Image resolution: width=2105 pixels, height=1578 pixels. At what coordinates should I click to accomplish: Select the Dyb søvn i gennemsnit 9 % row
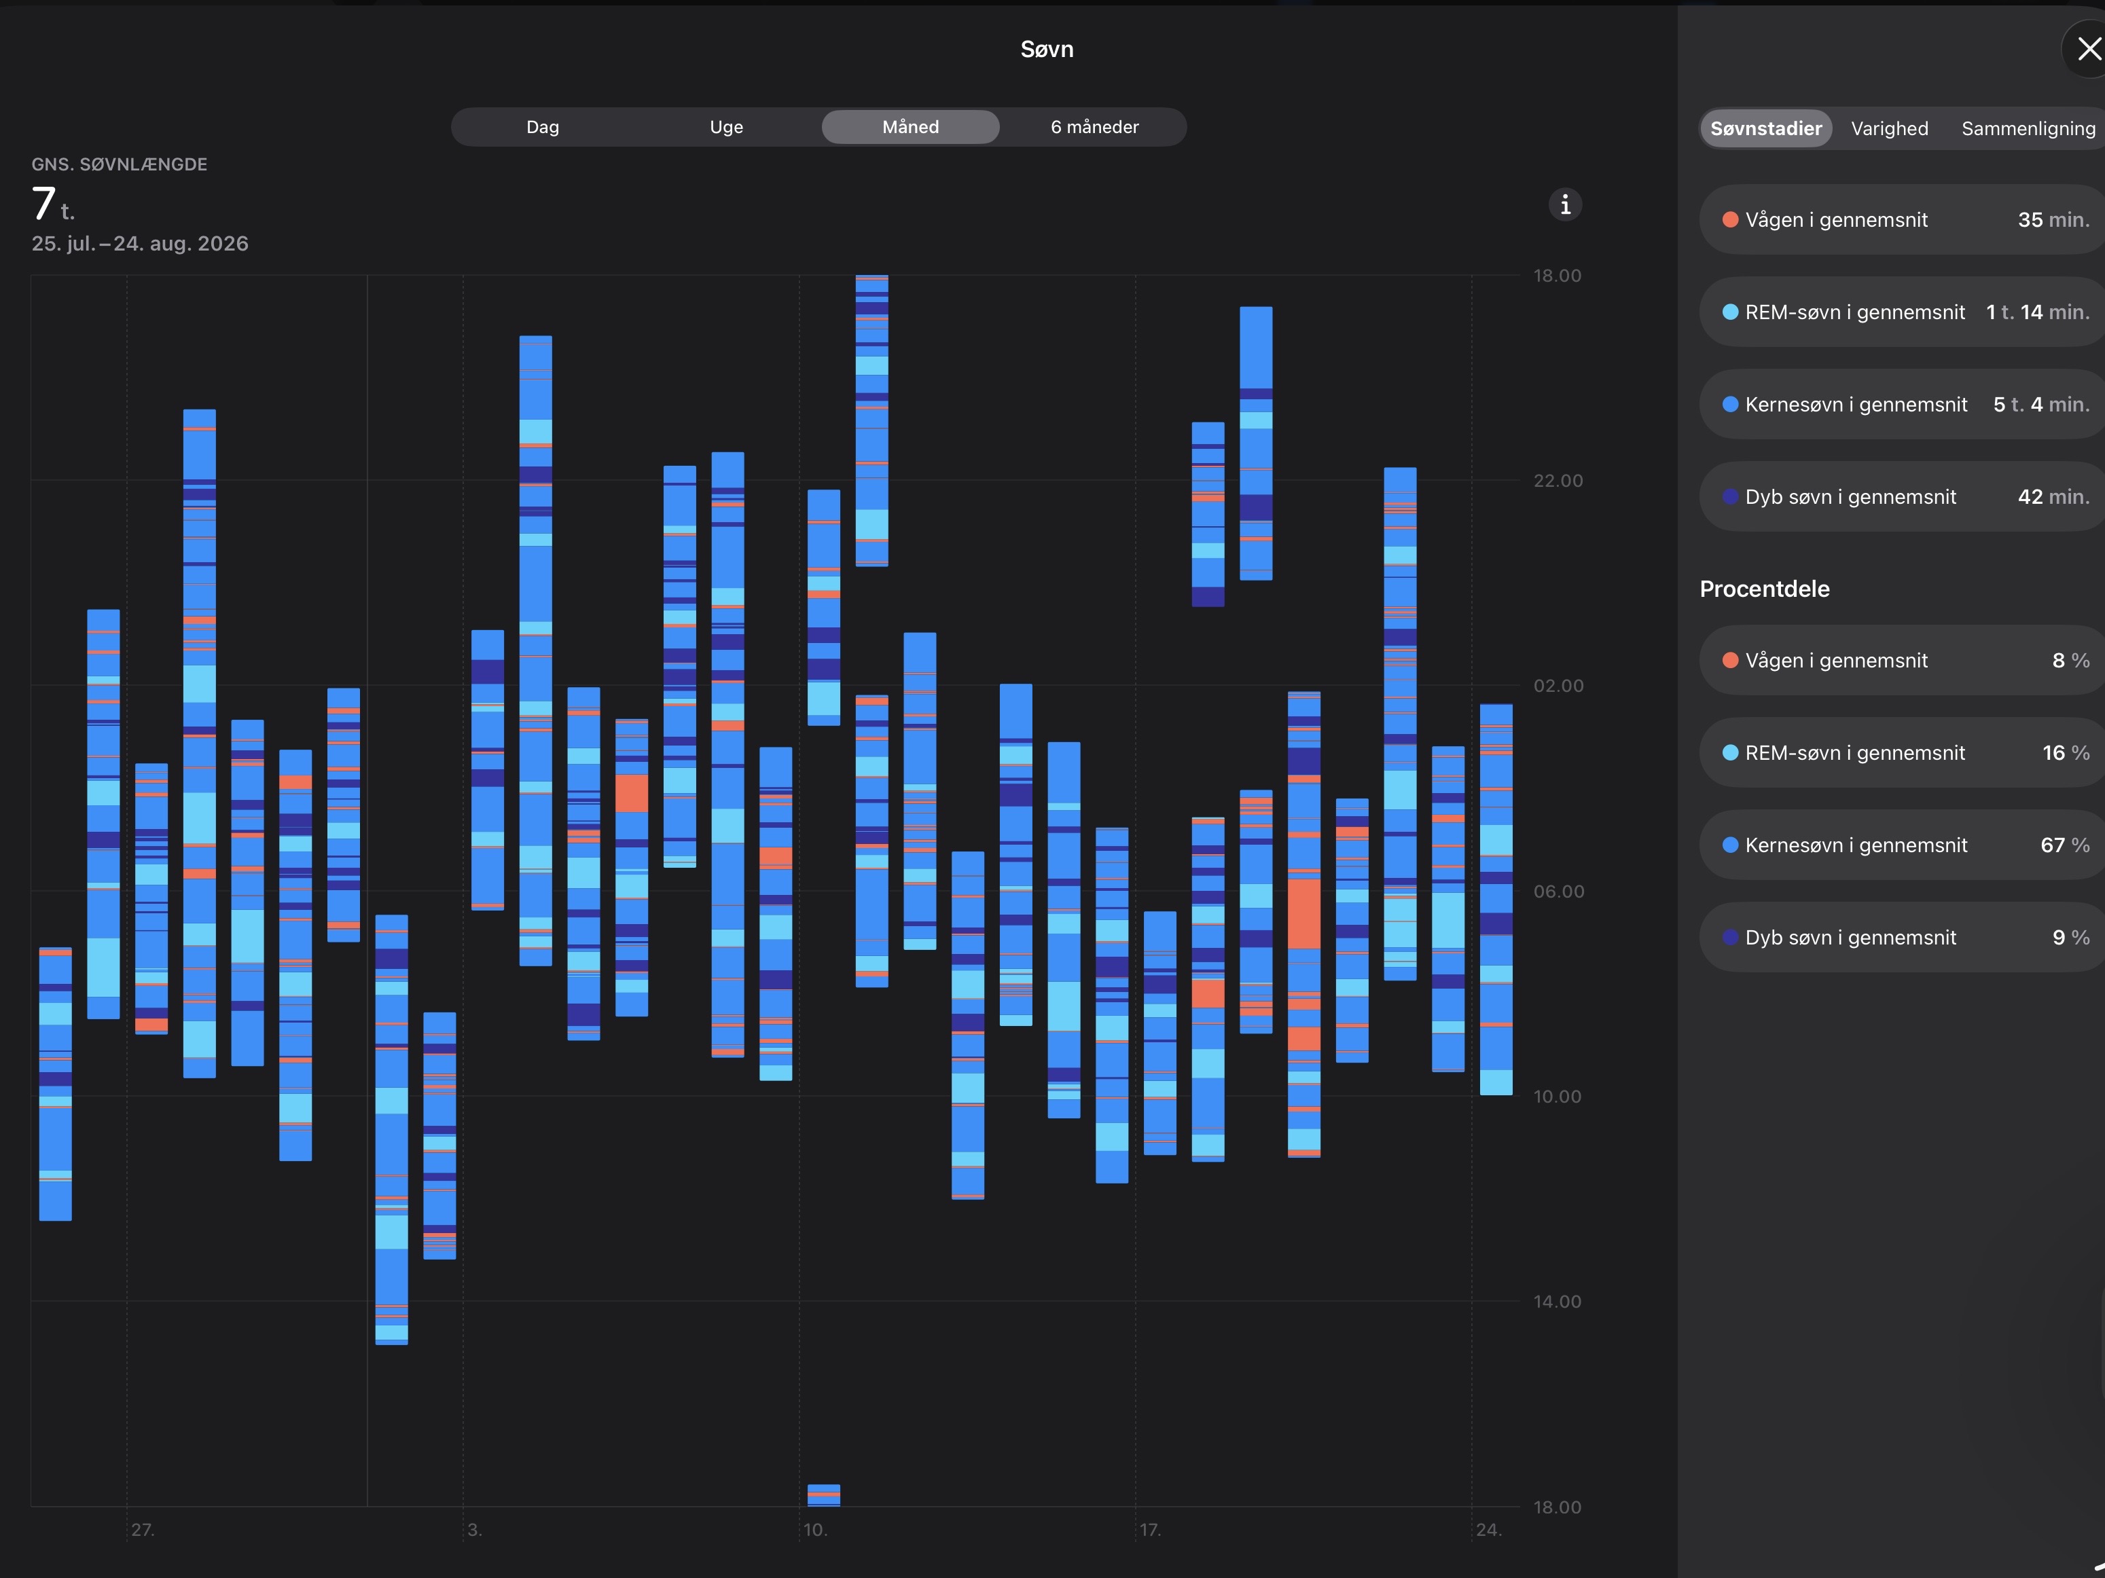[1903, 937]
